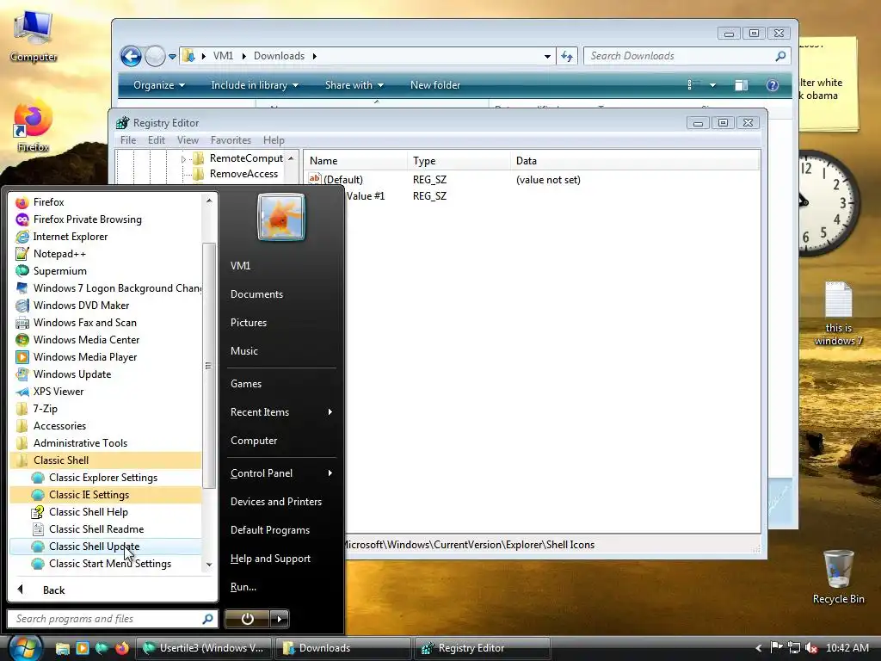Open the Share with dropdown
The height and width of the screenshot is (661, 881).
coord(354,85)
